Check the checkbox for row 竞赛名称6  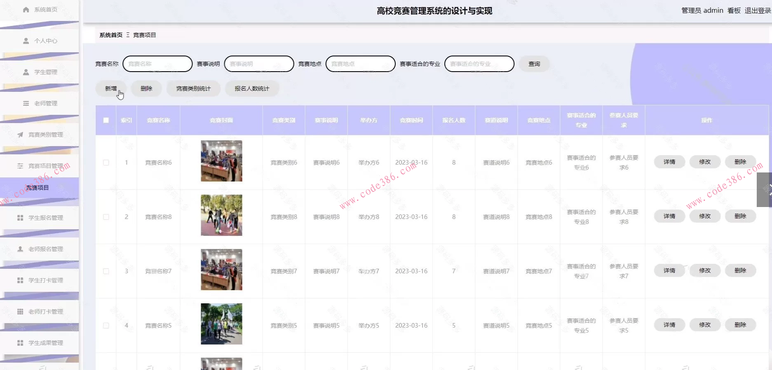point(106,163)
